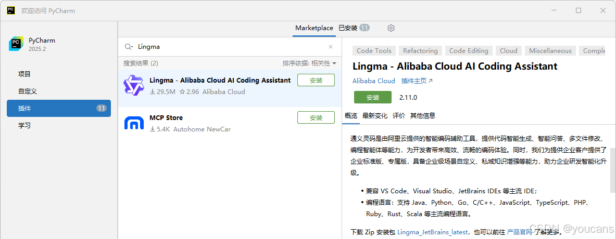Open Alibaba Cloud vendor link
The image size is (616, 239).
373,81
